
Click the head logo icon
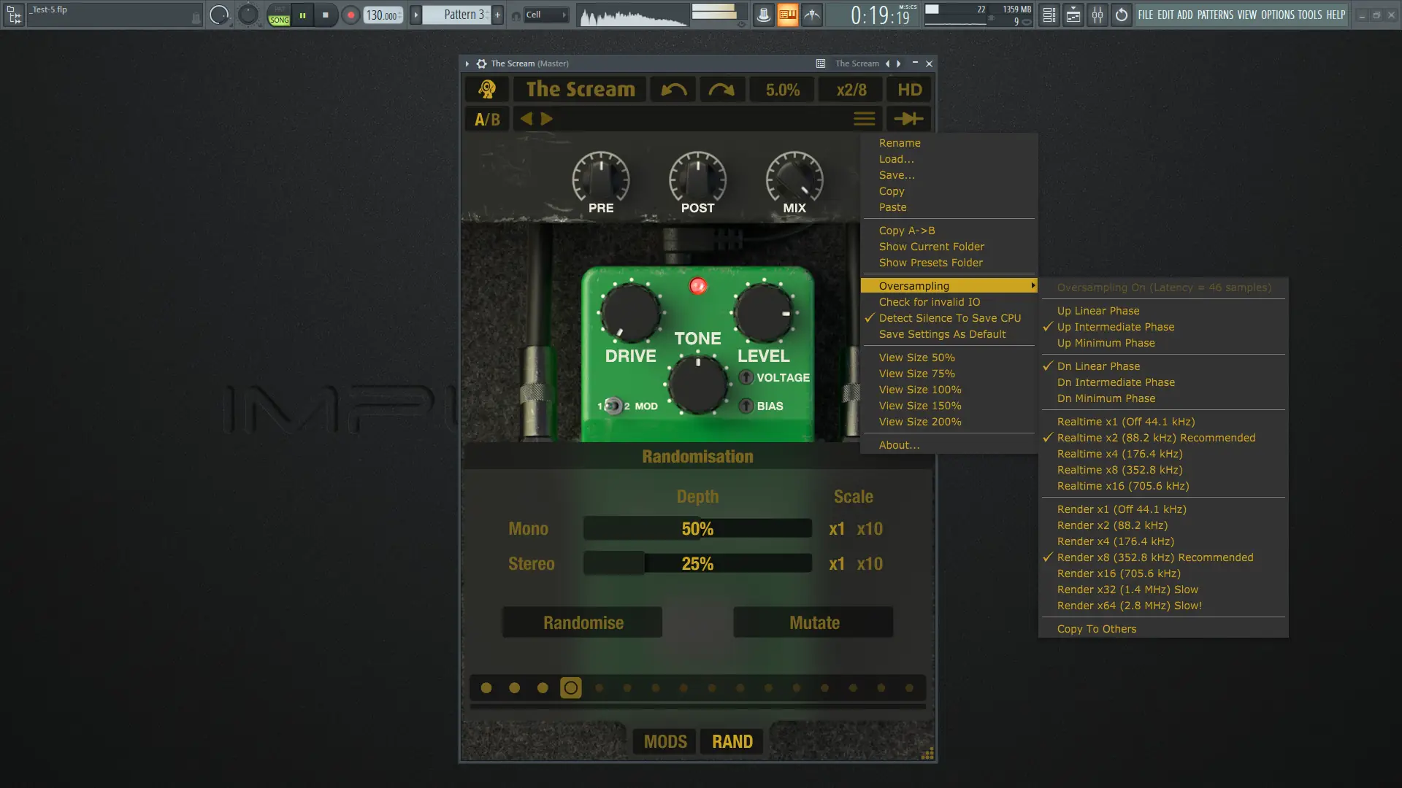point(487,90)
